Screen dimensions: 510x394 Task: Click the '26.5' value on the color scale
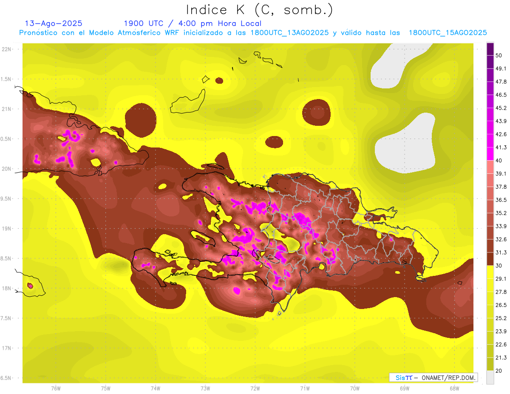501,305
